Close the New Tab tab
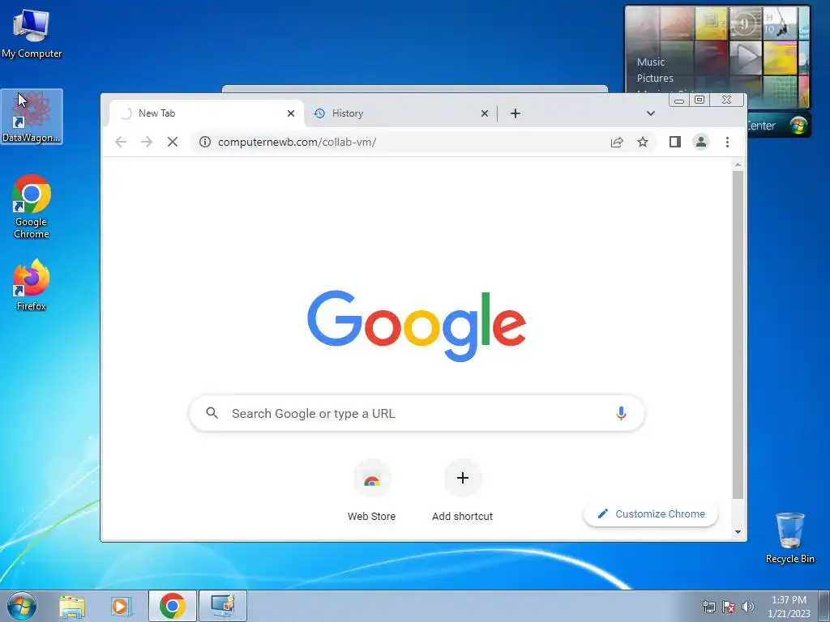Screen dimensions: 830x622 point(291,113)
